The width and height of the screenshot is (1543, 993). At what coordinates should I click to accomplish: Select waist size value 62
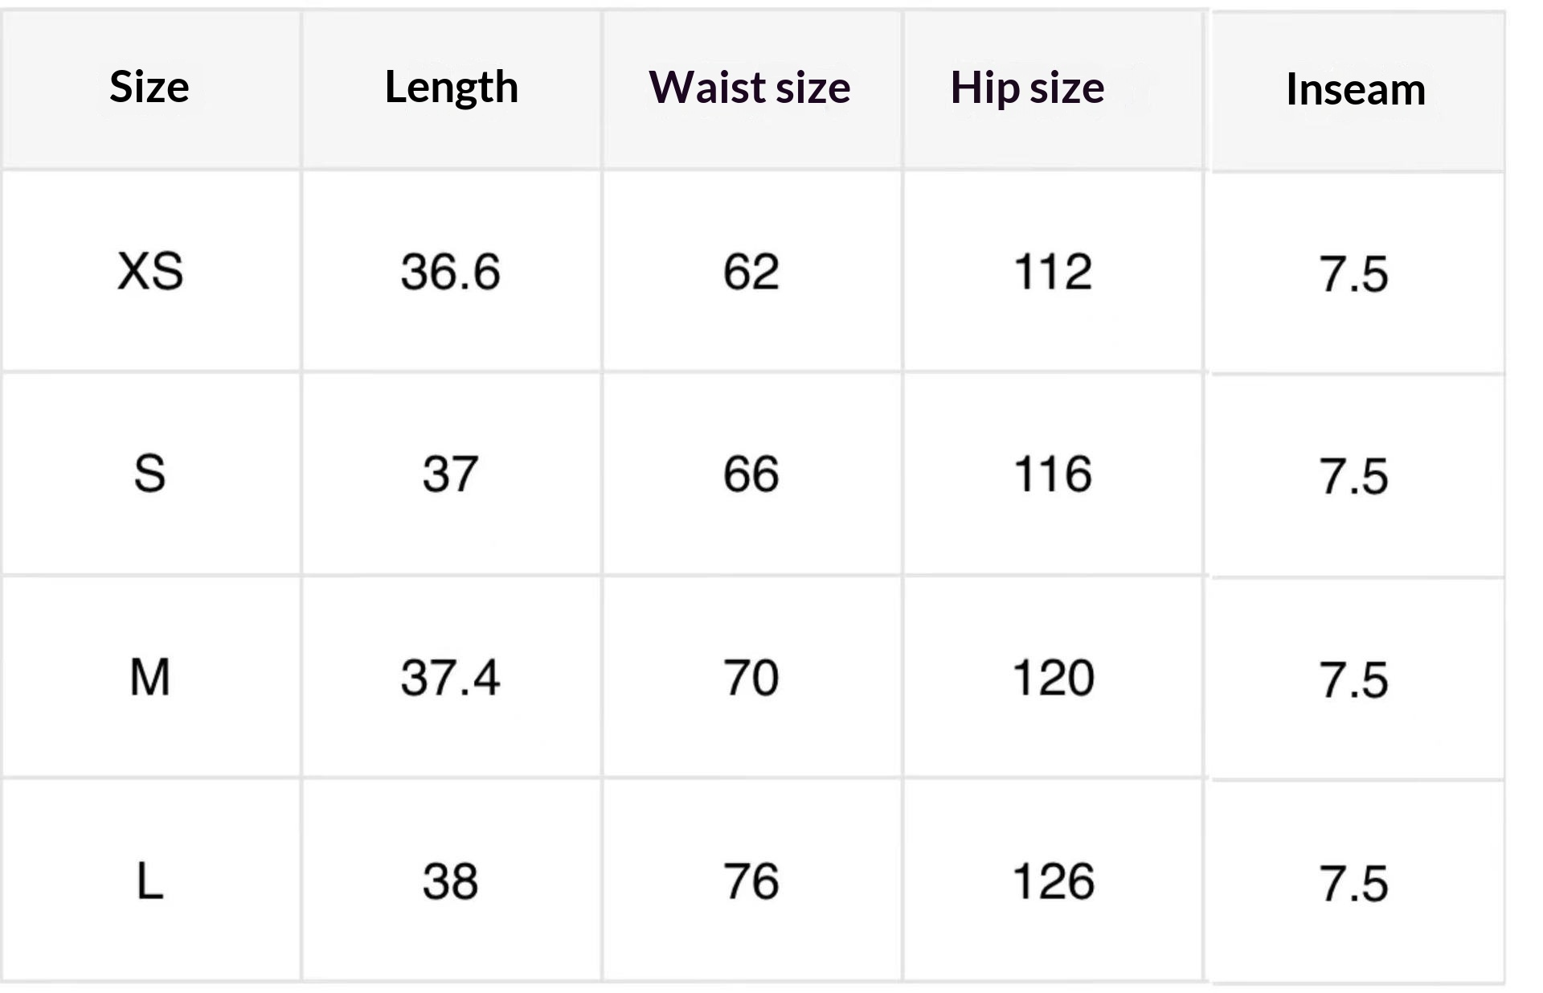[751, 271]
